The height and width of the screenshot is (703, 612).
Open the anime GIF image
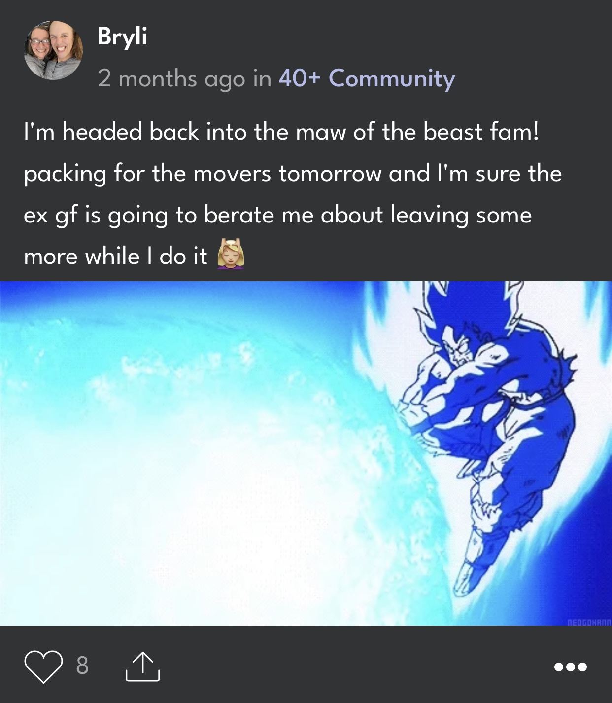[306, 453]
